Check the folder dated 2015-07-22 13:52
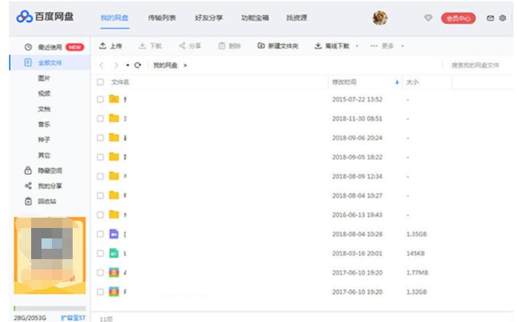 click(x=101, y=99)
